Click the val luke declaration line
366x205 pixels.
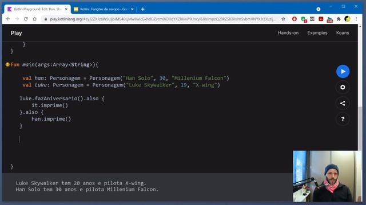point(121,85)
